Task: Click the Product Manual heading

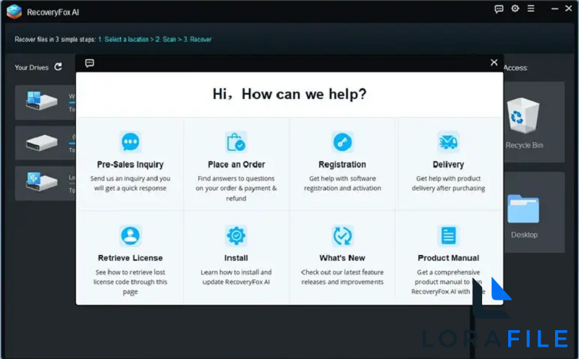Action: [x=448, y=258]
